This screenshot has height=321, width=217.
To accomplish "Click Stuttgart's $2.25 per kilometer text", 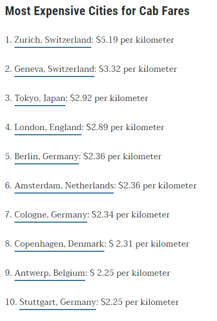I will point(140,302).
